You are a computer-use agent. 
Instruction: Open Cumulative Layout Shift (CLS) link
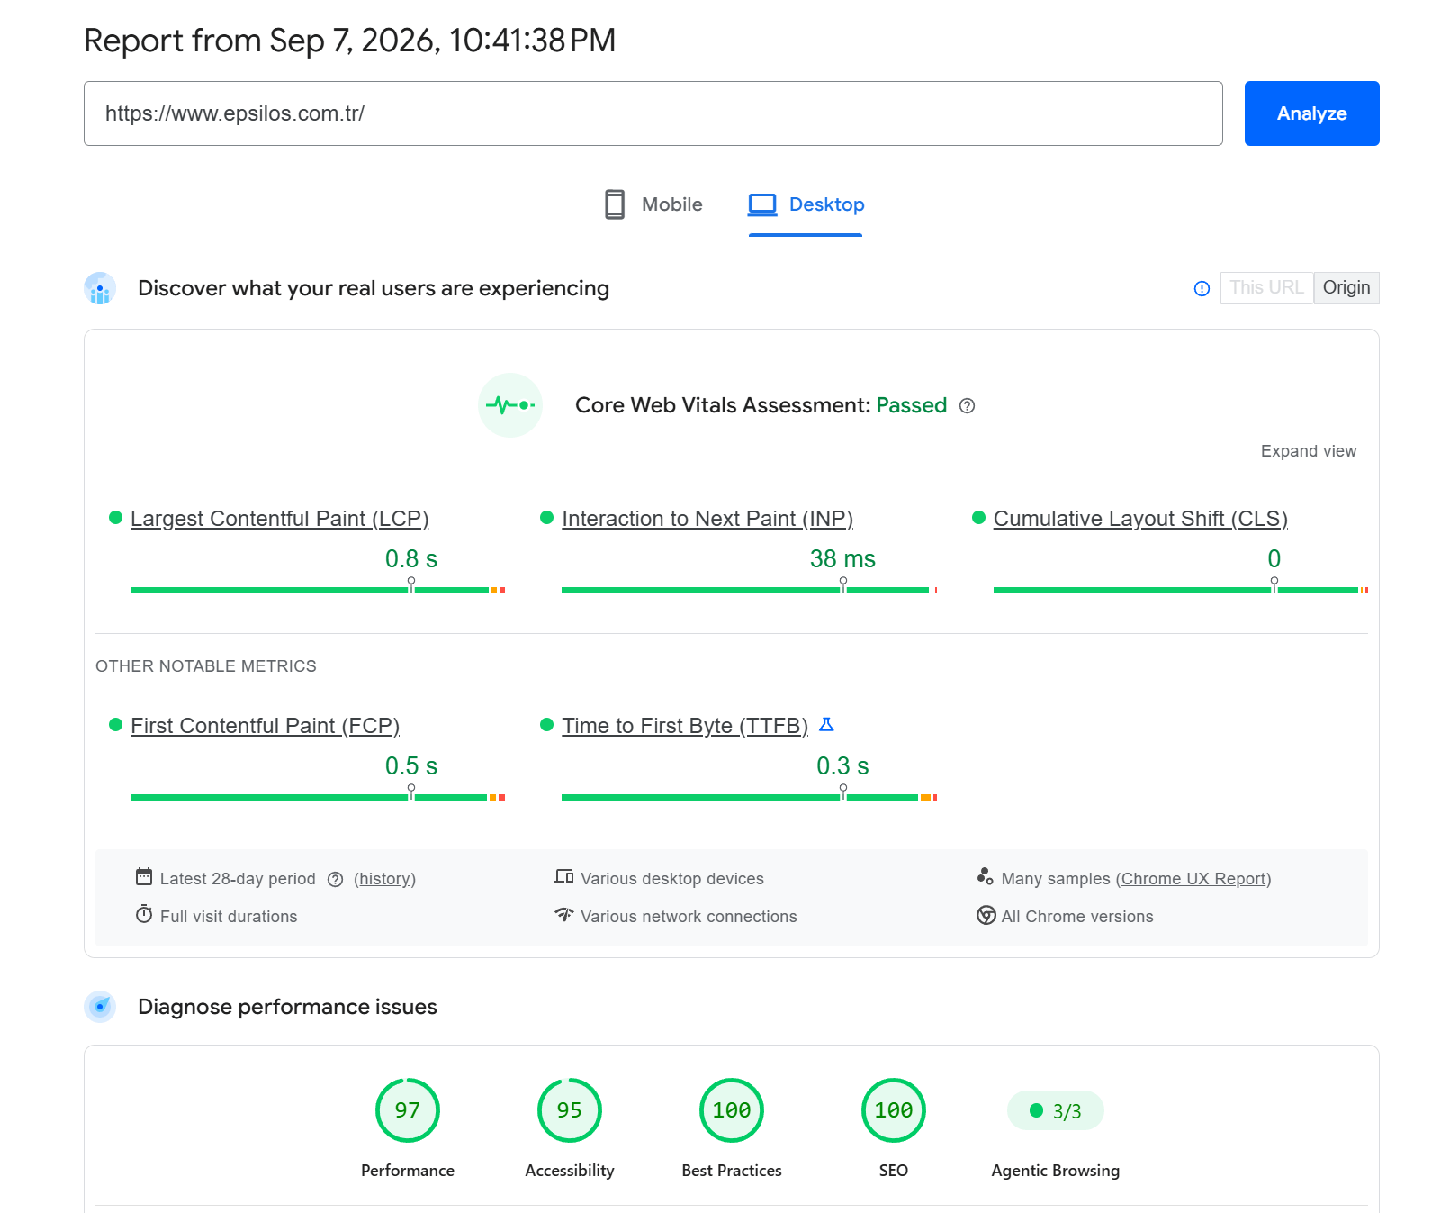(1140, 519)
